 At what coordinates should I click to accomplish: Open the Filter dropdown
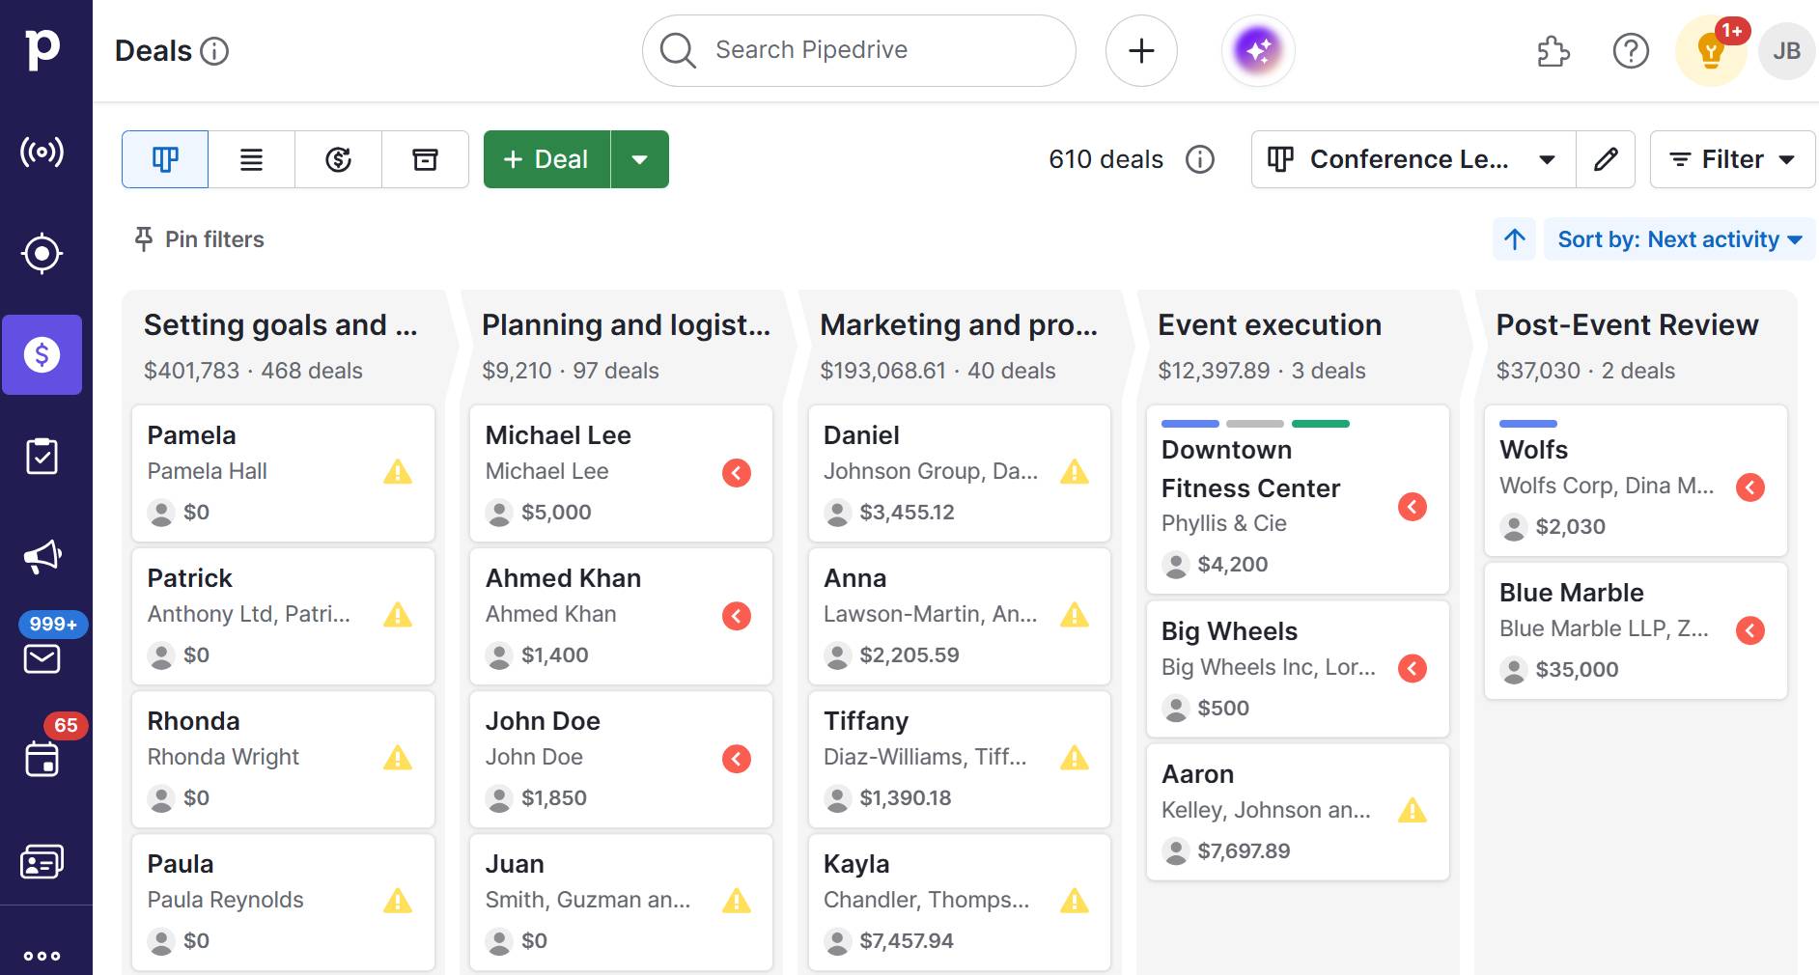[1732, 159]
